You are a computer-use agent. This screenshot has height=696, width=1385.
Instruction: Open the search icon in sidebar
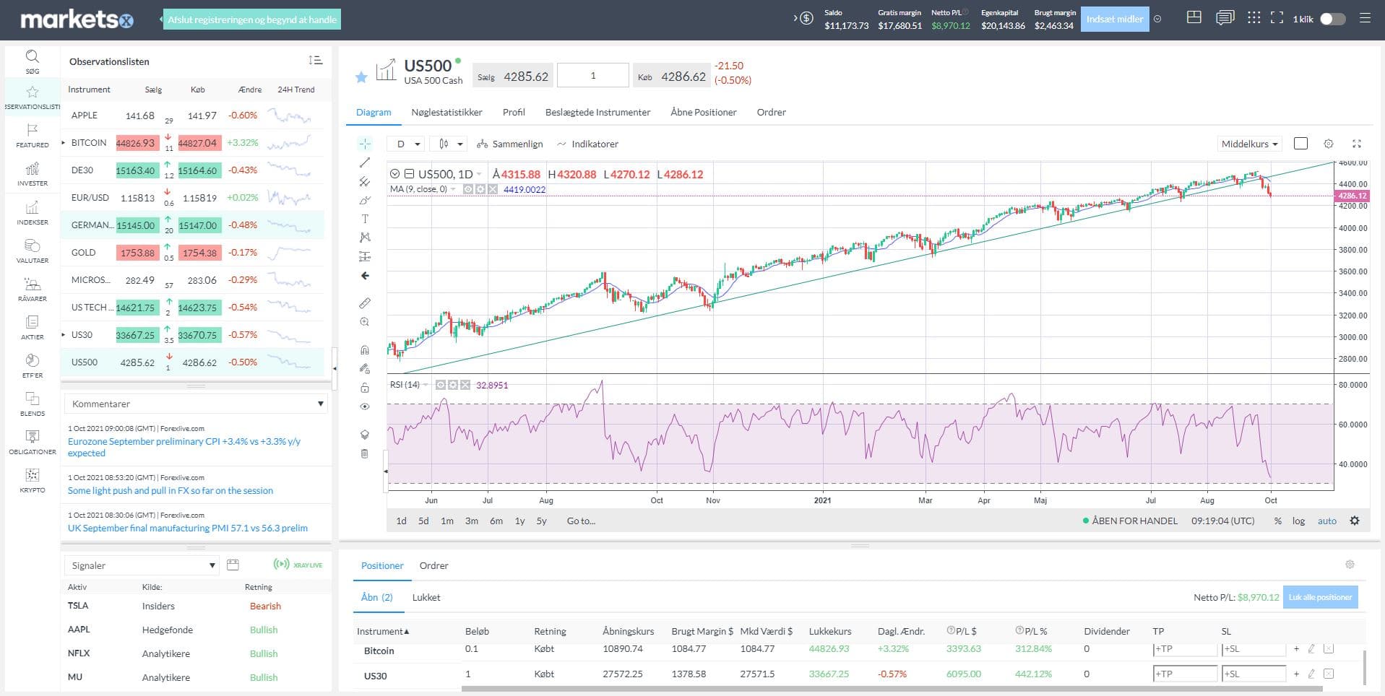pyautogui.click(x=32, y=56)
